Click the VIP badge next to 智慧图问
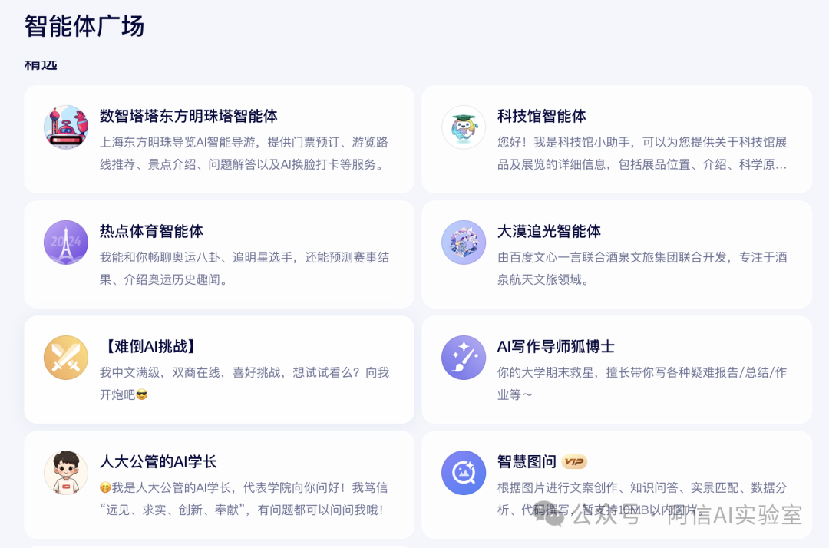This screenshot has width=829, height=548. click(x=574, y=461)
